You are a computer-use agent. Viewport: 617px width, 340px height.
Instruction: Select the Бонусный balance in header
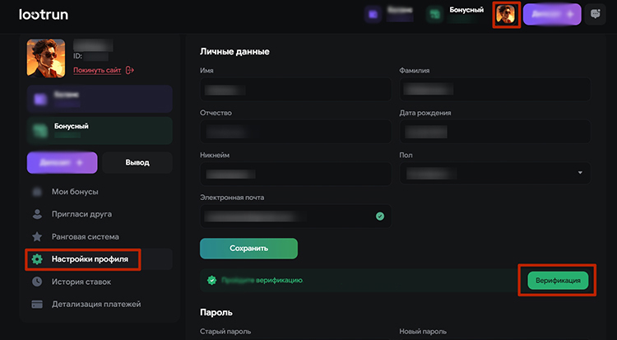tap(457, 14)
